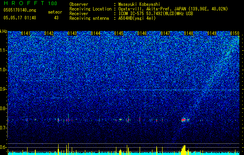
Task: Click the 0.9 frequency axis label
Action: click(3, 89)
